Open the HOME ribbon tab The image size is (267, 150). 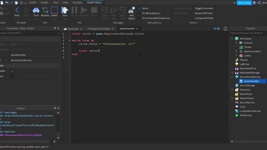(x=33, y=2)
